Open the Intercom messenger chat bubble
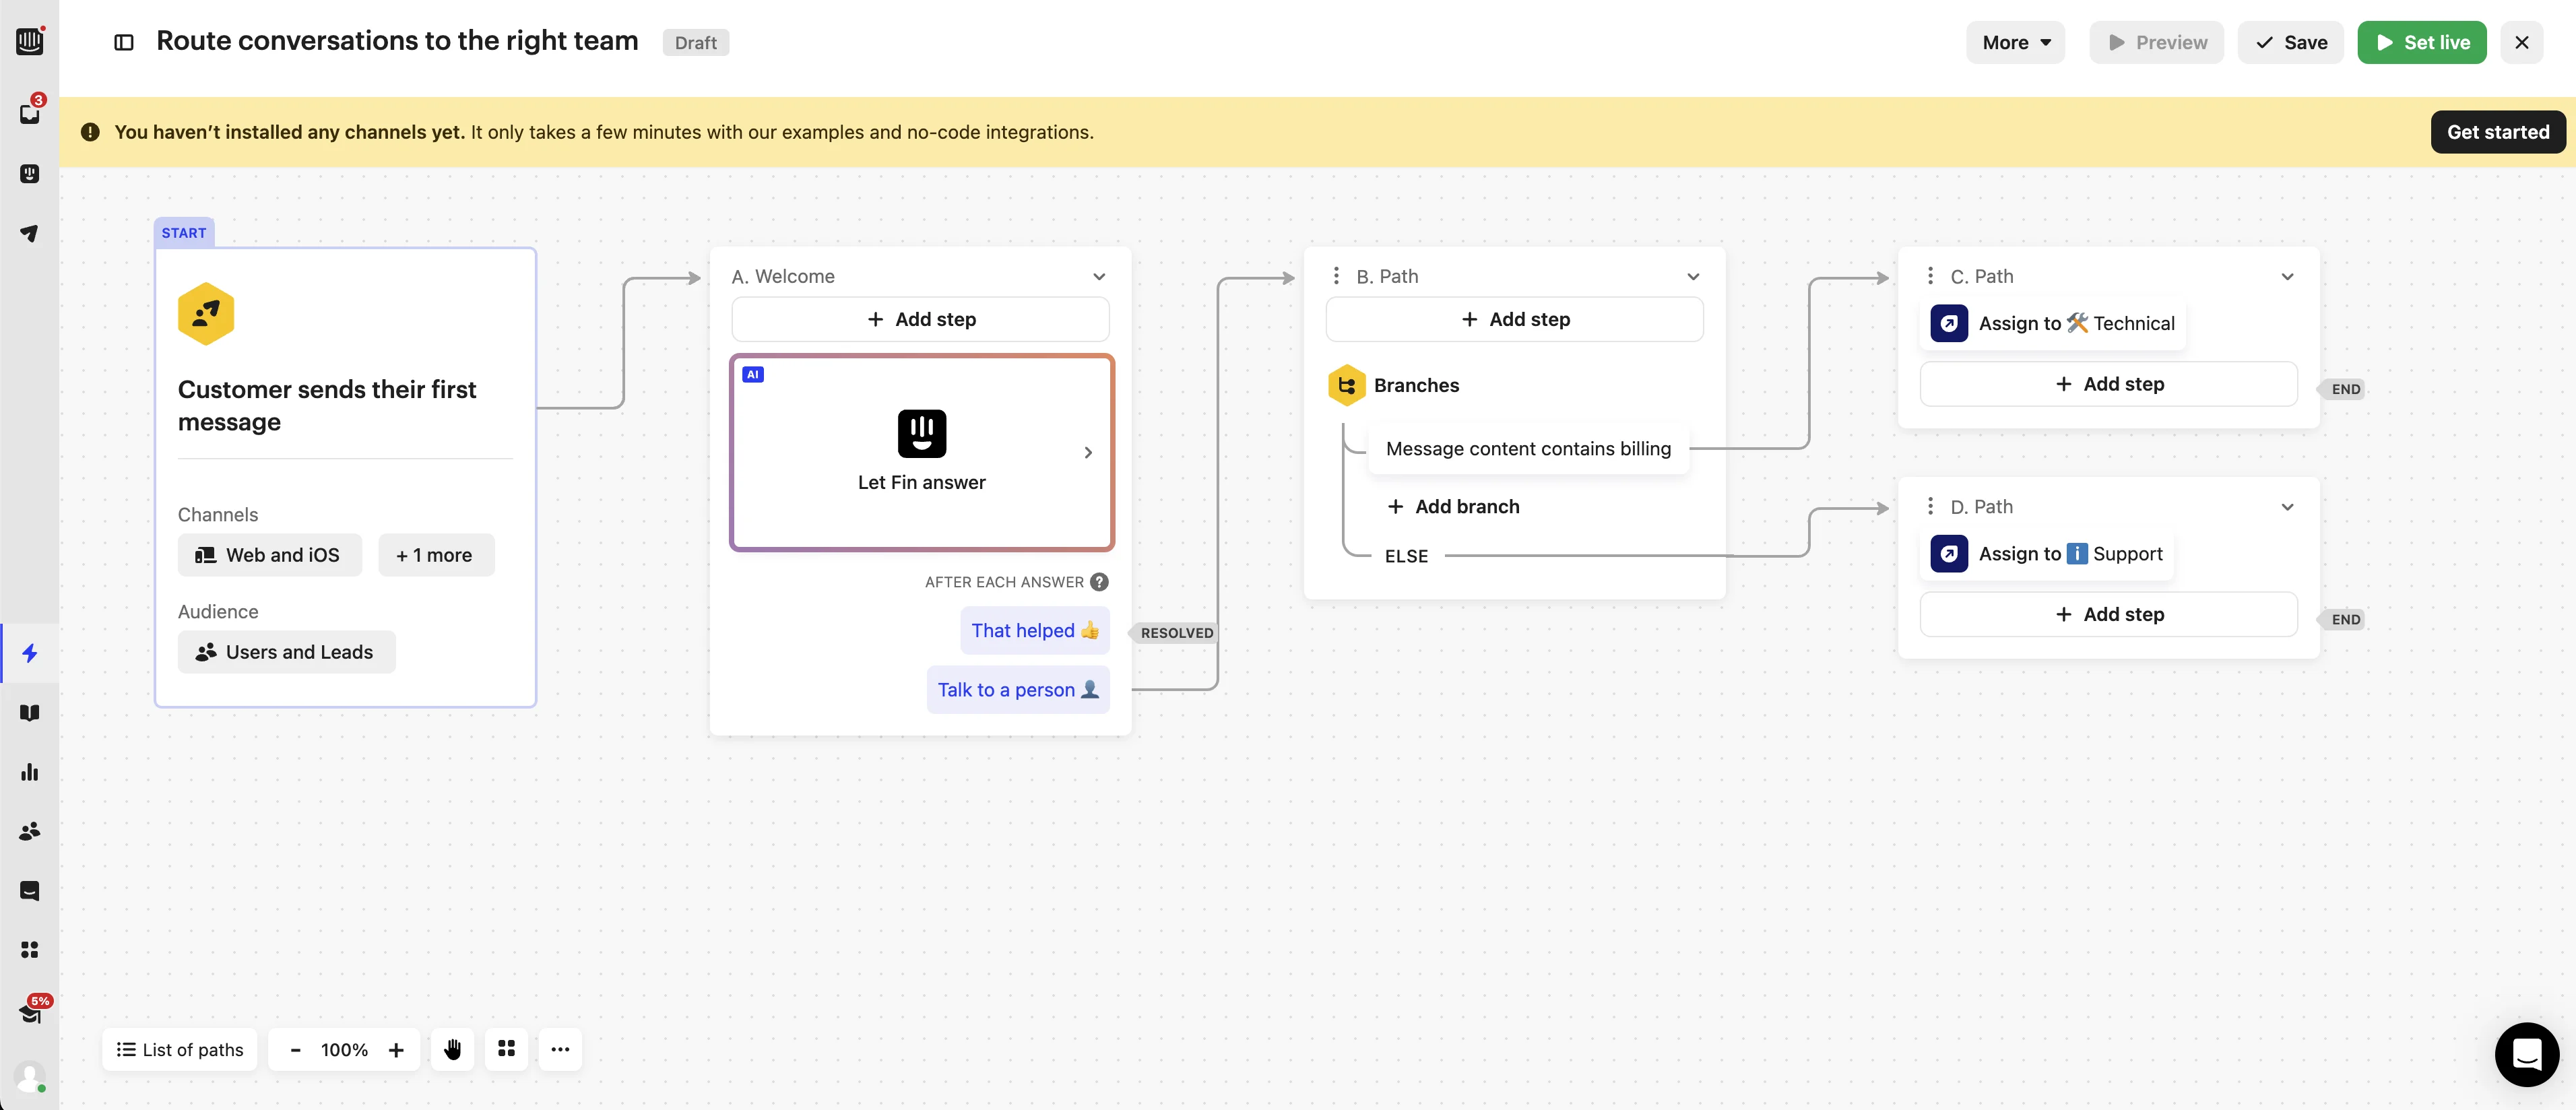The height and width of the screenshot is (1110, 2576). [x=2526, y=1054]
